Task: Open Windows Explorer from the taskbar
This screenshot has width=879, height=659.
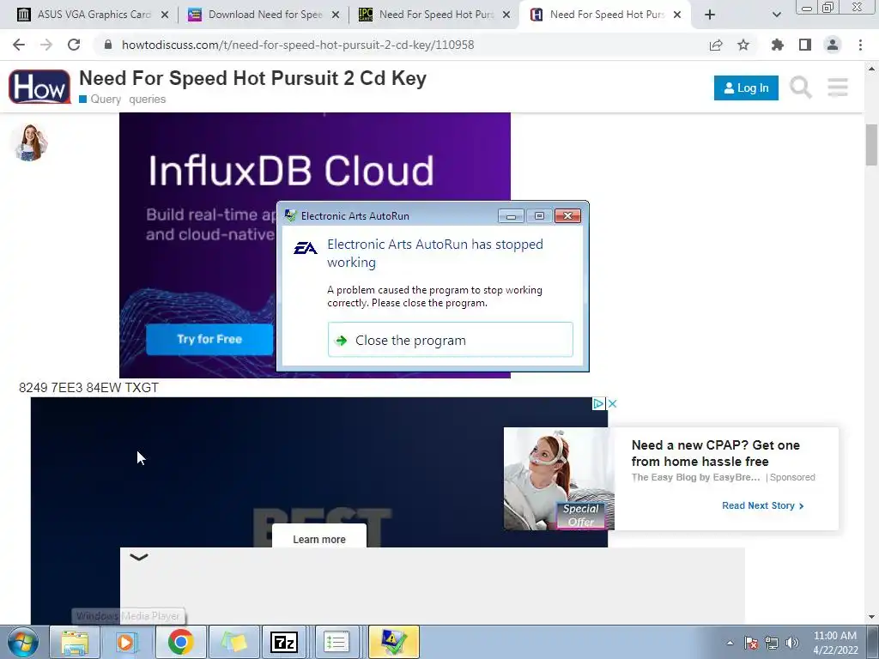Action: [x=75, y=642]
